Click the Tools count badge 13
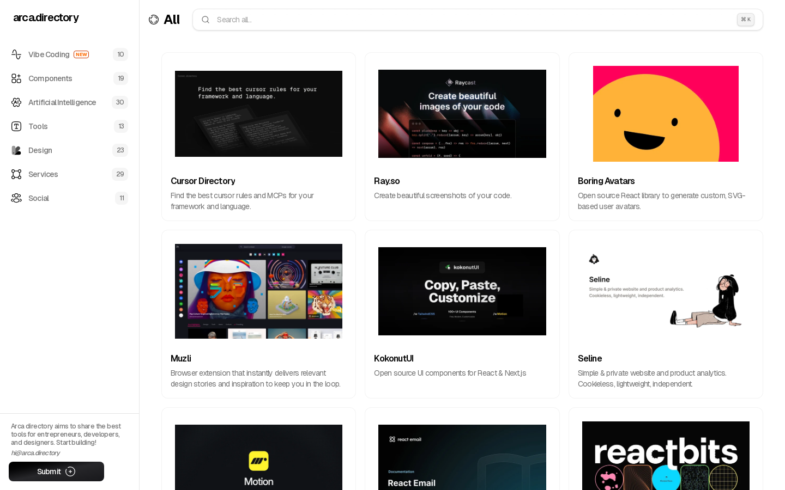This screenshot has width=785, height=490. 121,126
